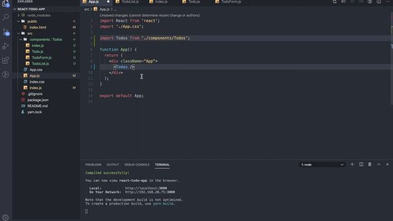Screen dimensions: 393x221
Task: Switch to the TodoList.js editor tab
Action: click(130, 2)
